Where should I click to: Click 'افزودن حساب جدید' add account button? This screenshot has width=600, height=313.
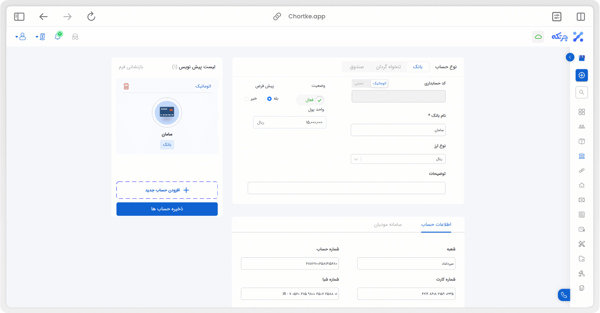167,190
